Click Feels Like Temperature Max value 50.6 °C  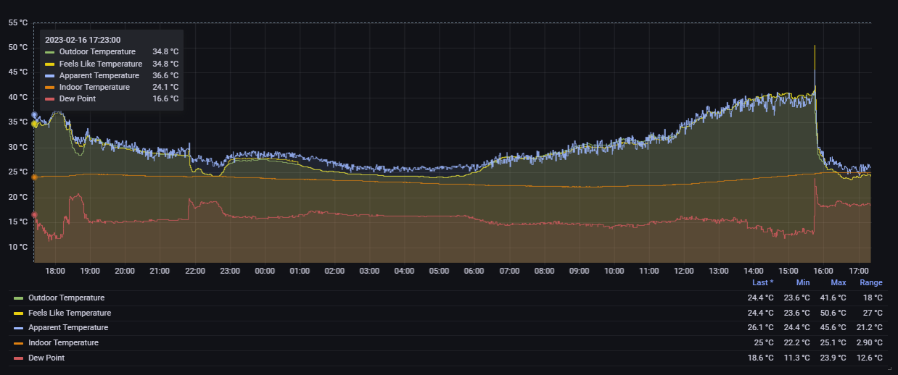[833, 313]
